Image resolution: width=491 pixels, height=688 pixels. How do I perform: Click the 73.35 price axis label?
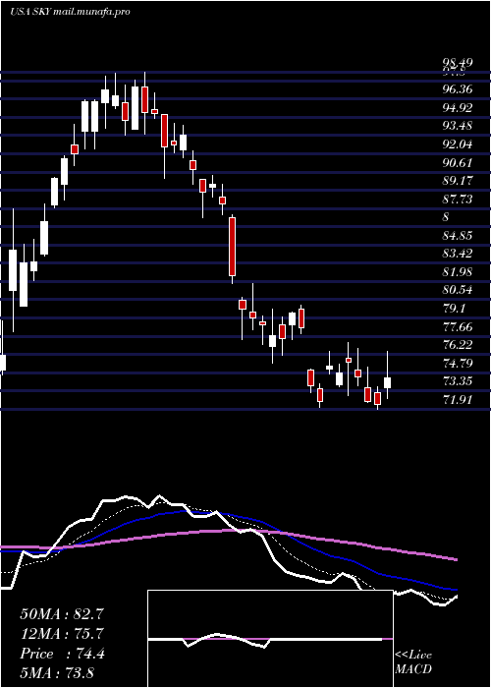coord(458,381)
